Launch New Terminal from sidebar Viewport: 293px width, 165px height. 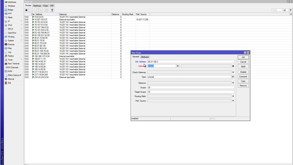(13, 64)
